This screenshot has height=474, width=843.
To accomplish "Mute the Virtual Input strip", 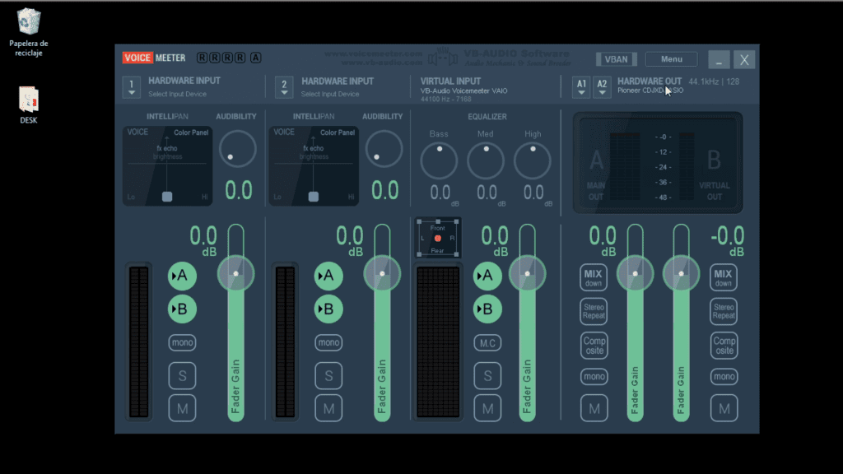I will [487, 408].
